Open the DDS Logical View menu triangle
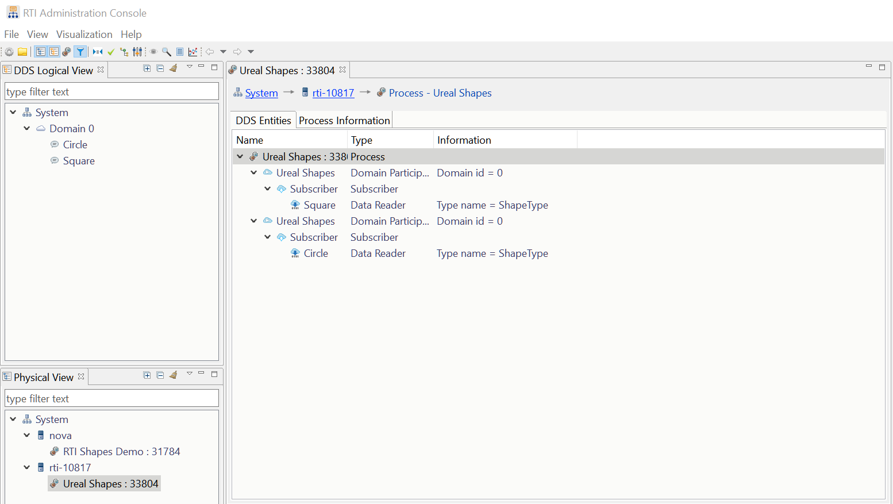This screenshot has height=504, width=893. pos(189,67)
